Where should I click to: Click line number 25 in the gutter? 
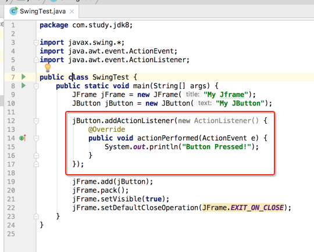(x=11, y=234)
